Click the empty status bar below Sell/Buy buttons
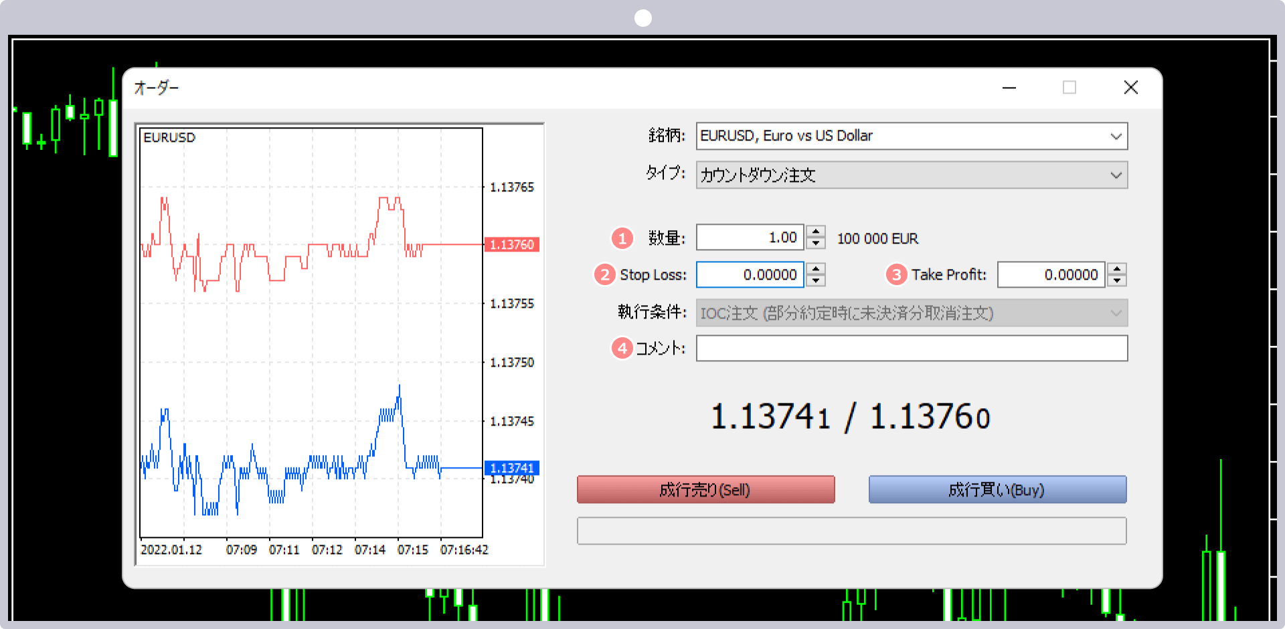This screenshot has height=629, width=1285. pyautogui.click(x=852, y=531)
